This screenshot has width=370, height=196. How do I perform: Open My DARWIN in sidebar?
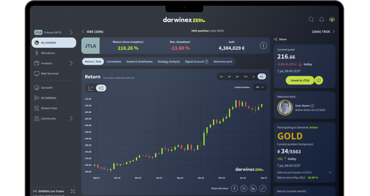(x=54, y=43)
